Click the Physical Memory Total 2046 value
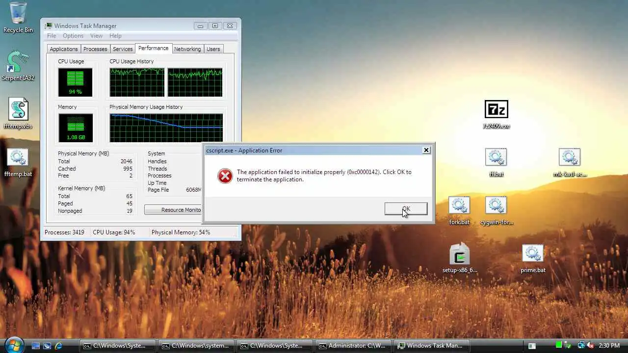 [x=127, y=161]
